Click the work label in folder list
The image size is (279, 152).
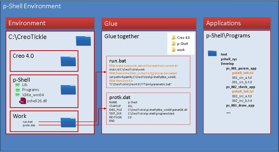click(181, 50)
